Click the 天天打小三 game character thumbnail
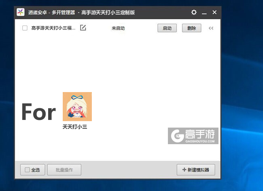This screenshot has height=191, width=263. coord(77,107)
